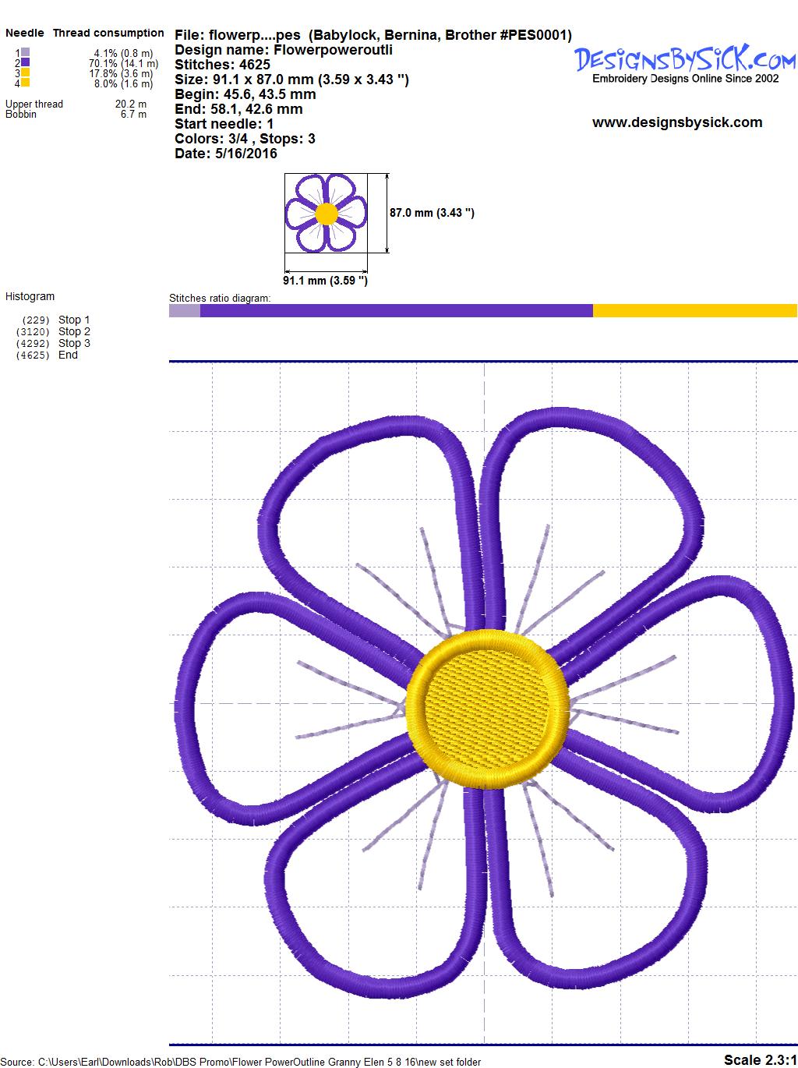The width and height of the screenshot is (798, 1068).
Task: Click the light purple stitch ratio segment
Action: click(185, 311)
